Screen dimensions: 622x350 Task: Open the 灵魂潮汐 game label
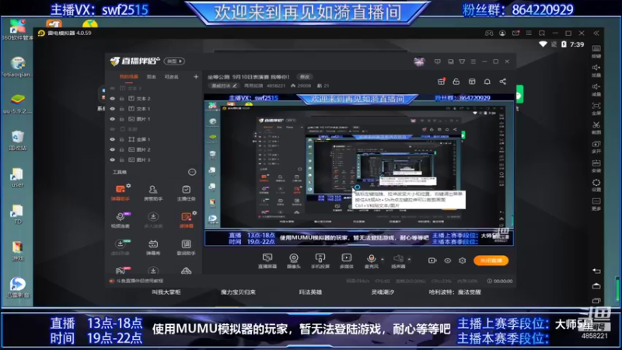tap(383, 292)
